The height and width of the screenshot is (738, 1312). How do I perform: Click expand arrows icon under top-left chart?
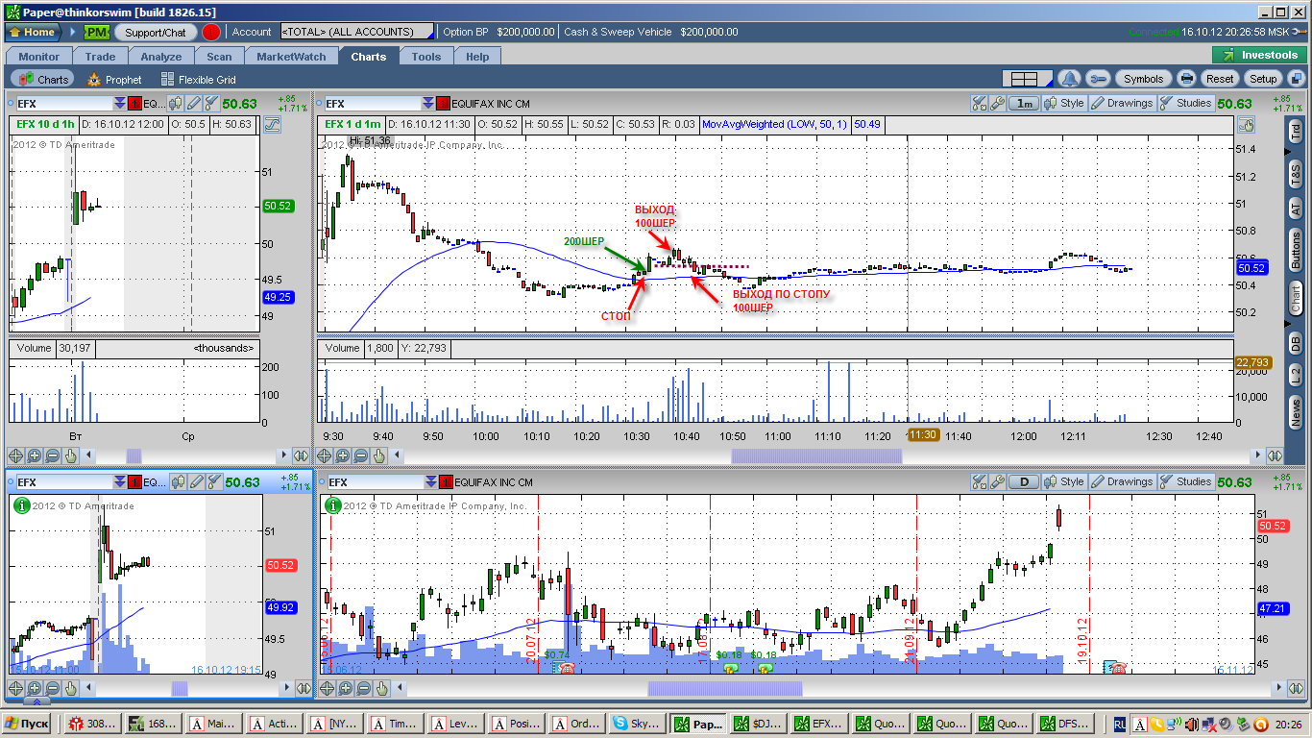coord(302,456)
